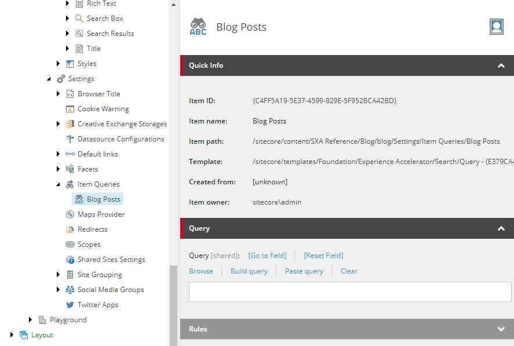The image size is (514, 346).
Task: Click the Browser Title icon
Action: tap(70, 94)
